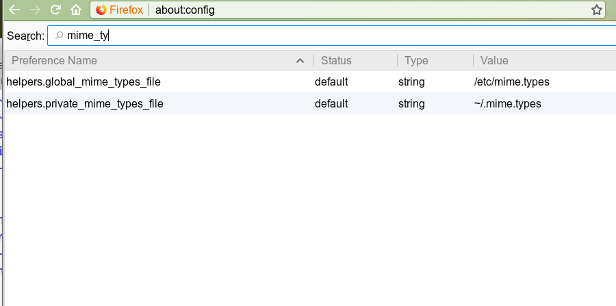Image resolution: width=616 pixels, height=306 pixels.
Task: Click the about:config address bar text
Action: (185, 10)
